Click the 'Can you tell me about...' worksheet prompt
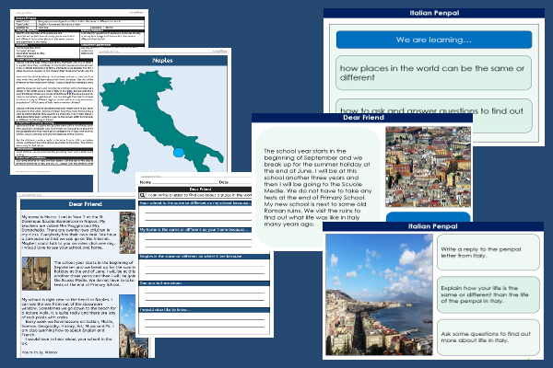 (205, 283)
